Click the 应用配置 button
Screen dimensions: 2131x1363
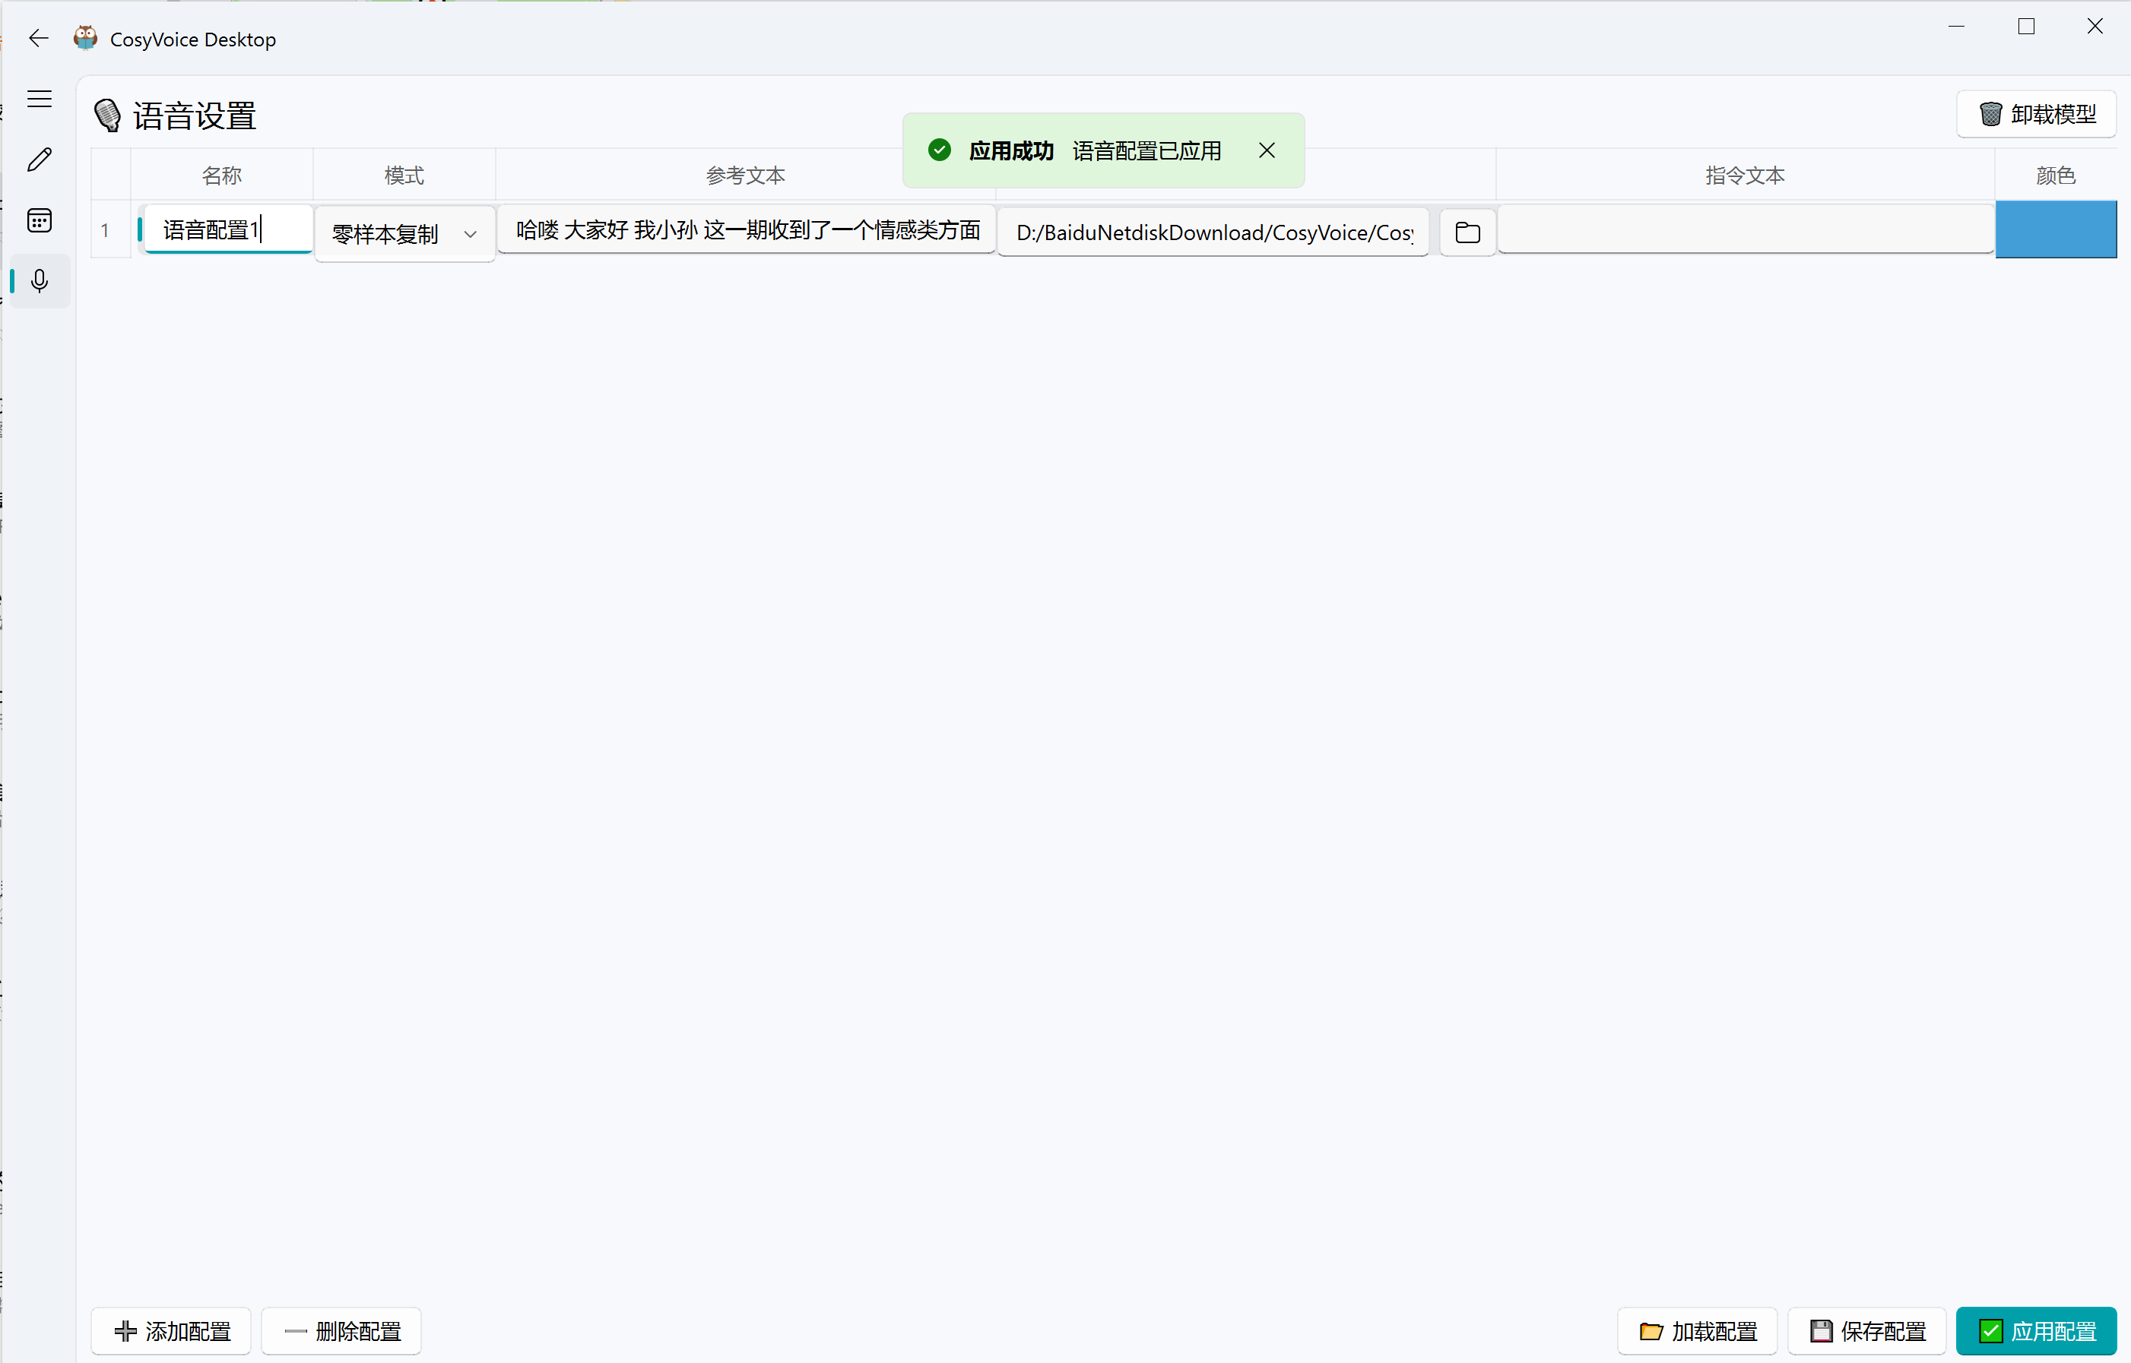click(2035, 1330)
